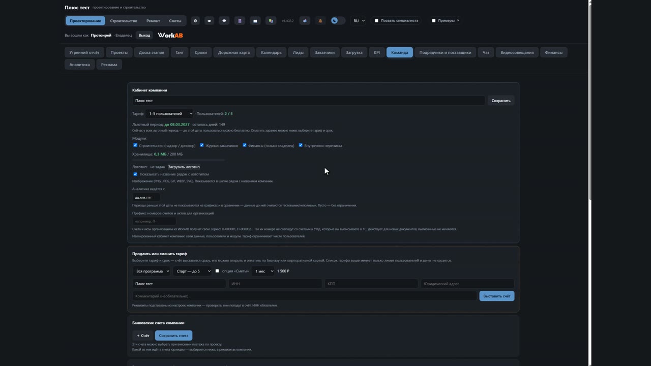The width and height of the screenshot is (651, 366).
Task: Open the RU language dropdown
Action: pos(358,21)
